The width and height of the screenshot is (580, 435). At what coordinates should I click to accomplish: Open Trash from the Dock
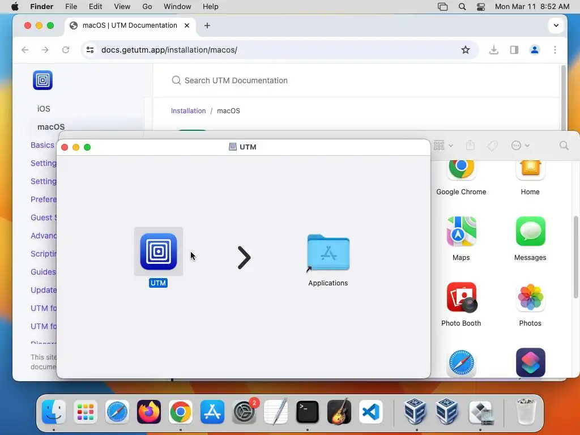tap(526, 411)
